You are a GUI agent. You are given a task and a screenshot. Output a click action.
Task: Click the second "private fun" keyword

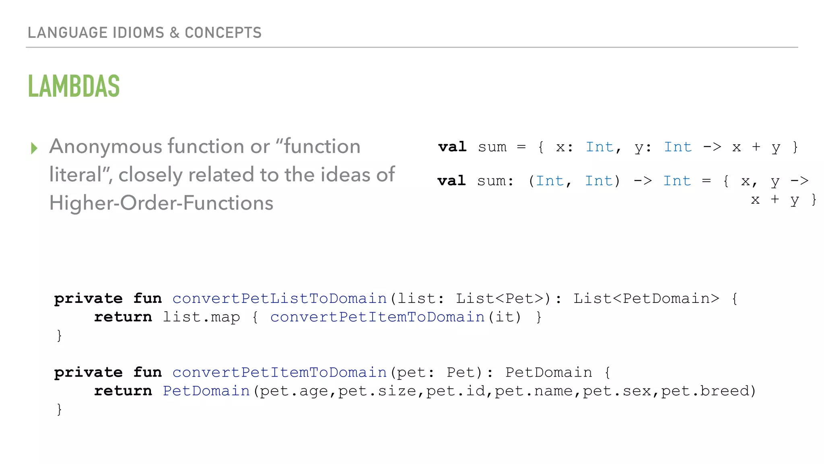point(108,373)
